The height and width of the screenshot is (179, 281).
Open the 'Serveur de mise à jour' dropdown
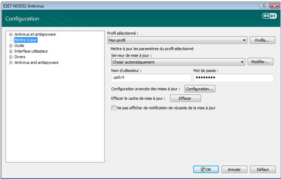coord(178,62)
